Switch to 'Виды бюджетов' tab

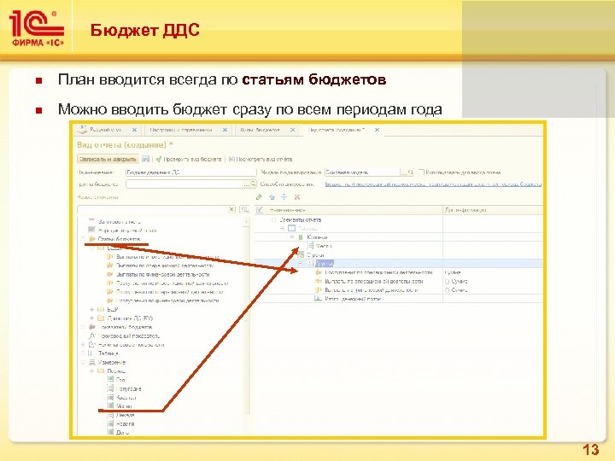tap(260, 130)
